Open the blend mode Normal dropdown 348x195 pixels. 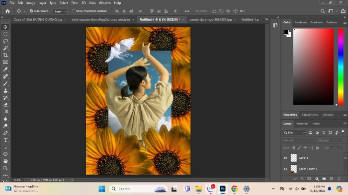click(300, 140)
